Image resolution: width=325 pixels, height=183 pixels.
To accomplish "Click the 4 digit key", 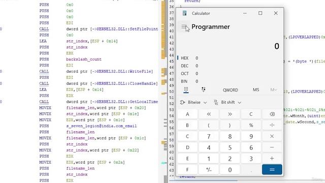I will click(209, 147).
